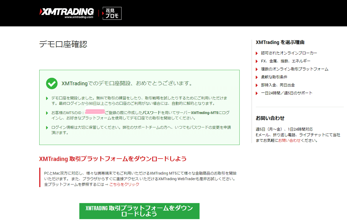
Task: Click the デモ口座確認 page heading
Action: click(63, 44)
